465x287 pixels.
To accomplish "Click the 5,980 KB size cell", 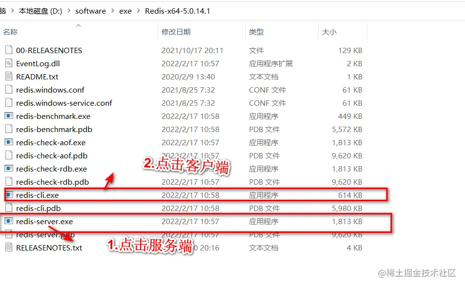I will 347,208.
